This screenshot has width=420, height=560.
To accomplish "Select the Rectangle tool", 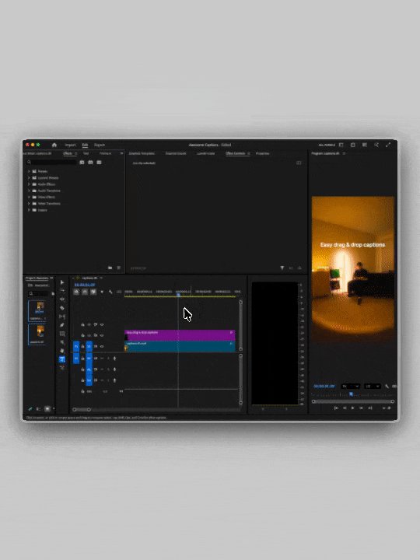I will click(62, 334).
